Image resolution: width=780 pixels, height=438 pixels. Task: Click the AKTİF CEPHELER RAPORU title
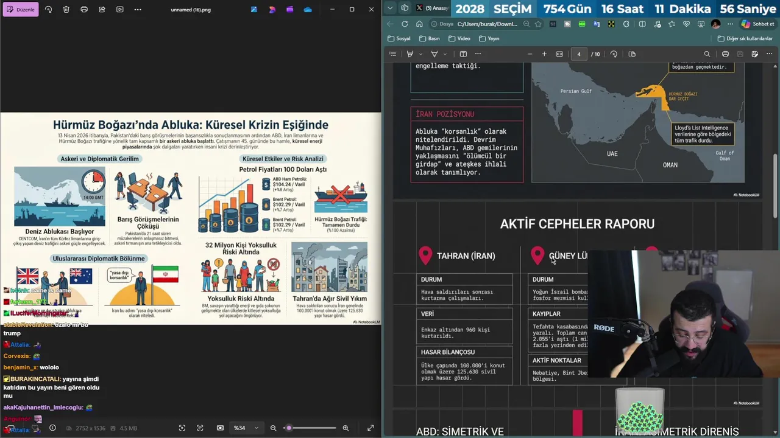coord(577,224)
